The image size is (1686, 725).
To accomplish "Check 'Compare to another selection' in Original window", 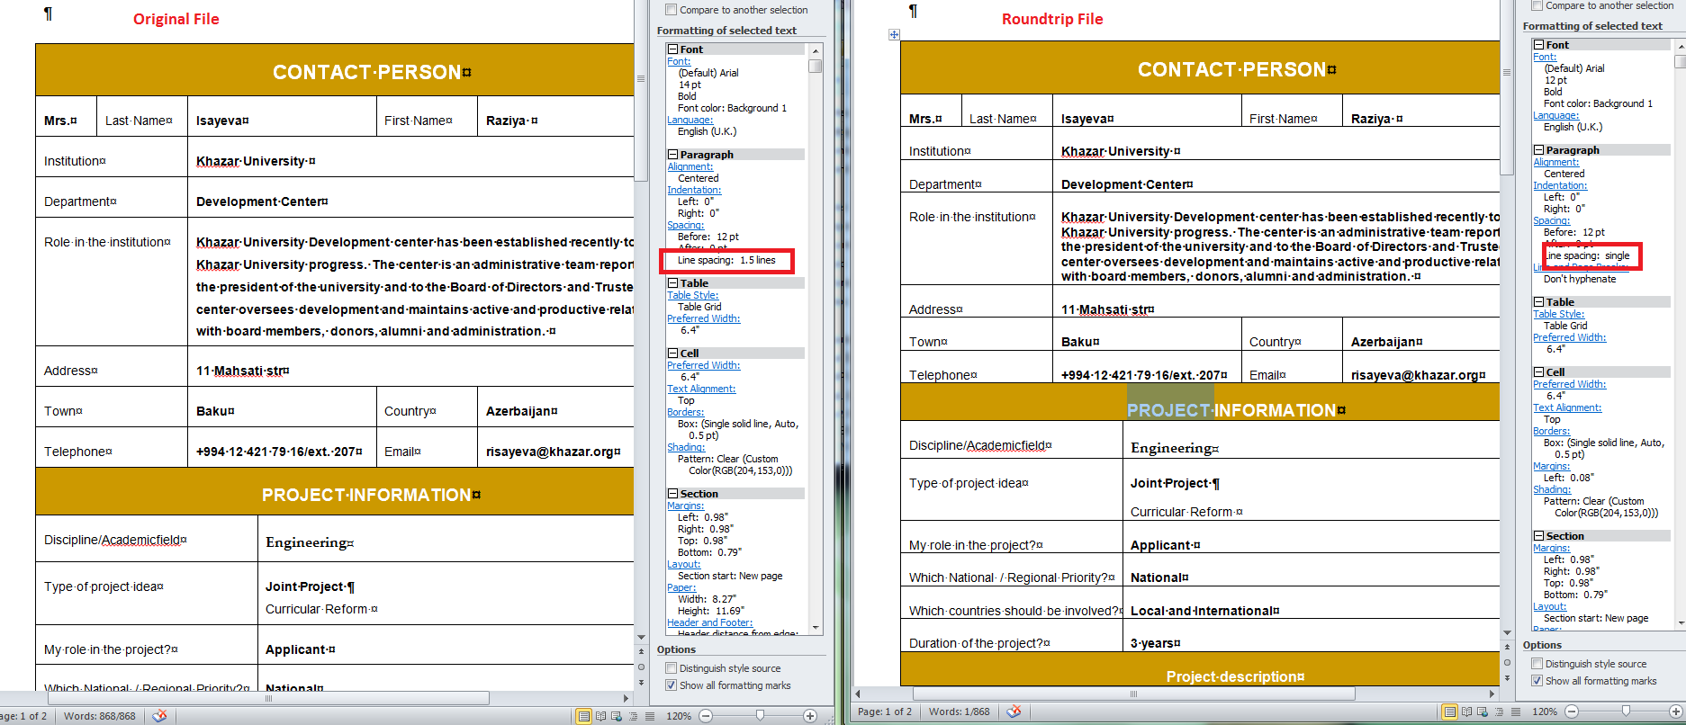I will pyautogui.click(x=671, y=10).
